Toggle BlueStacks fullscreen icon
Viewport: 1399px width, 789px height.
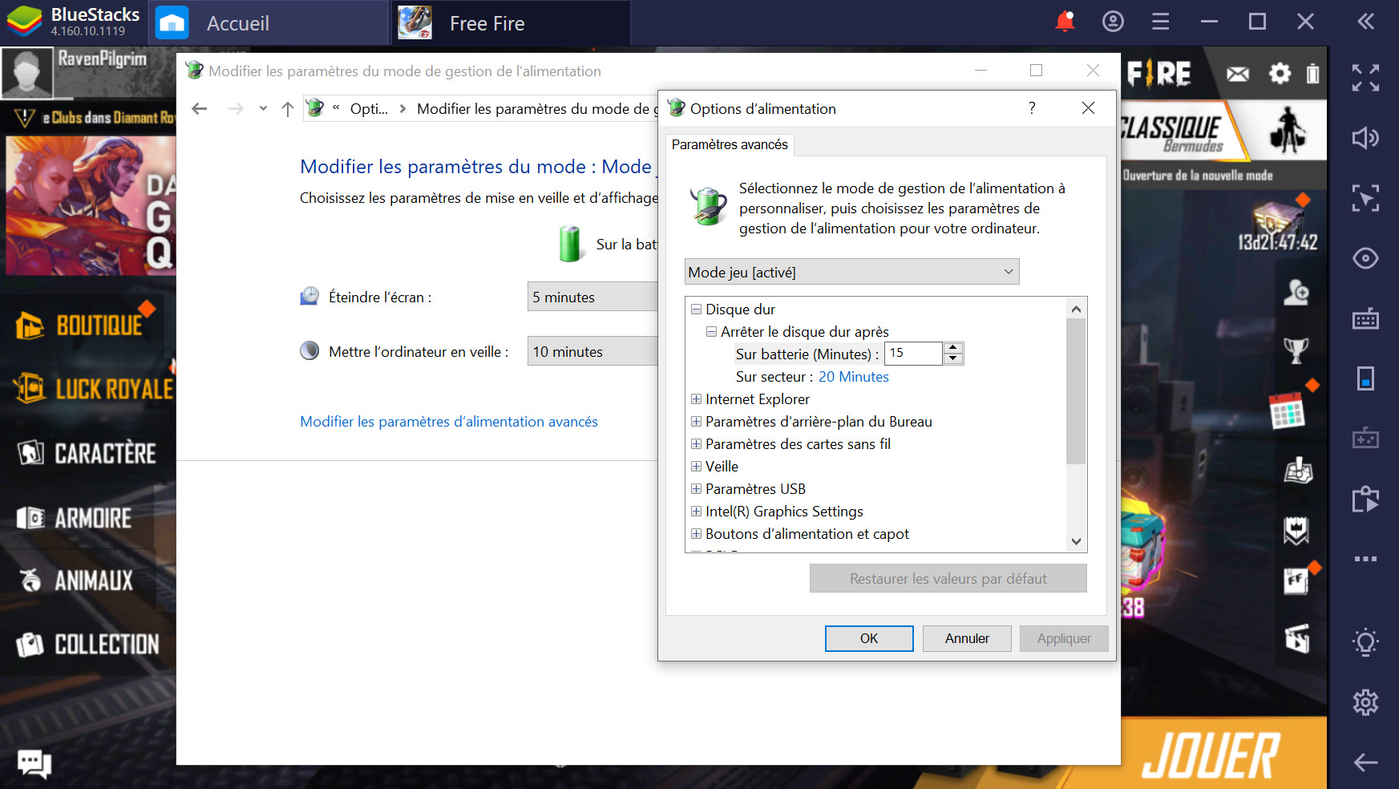tap(1365, 78)
